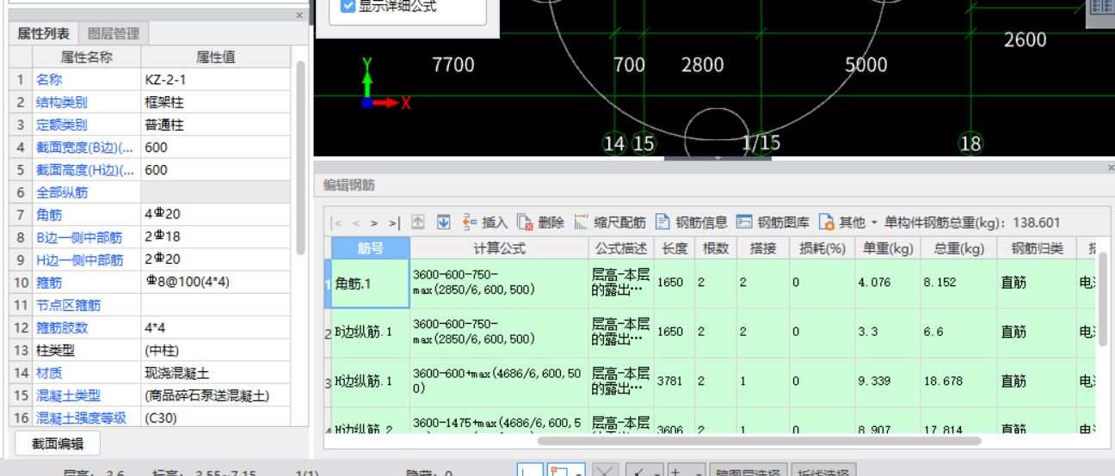The height and width of the screenshot is (476, 1115).
Task: Click the (中柱) value cell
Action: 216,351
